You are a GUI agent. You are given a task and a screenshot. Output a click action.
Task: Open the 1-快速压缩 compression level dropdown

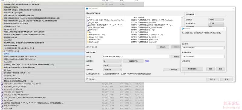pyautogui.click(x=112, y=70)
